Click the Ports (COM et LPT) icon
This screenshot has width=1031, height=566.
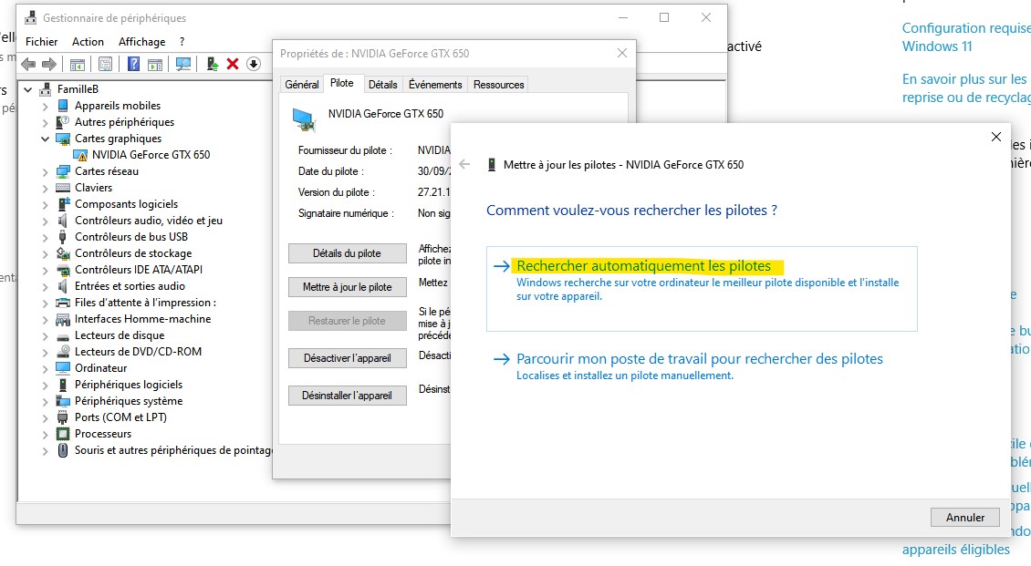point(63,417)
